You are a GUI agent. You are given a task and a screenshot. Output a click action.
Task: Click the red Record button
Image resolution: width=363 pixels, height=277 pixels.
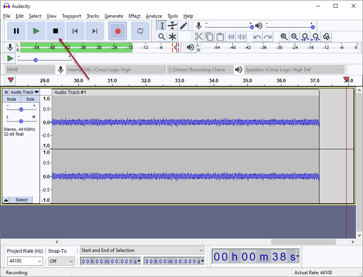coord(118,31)
